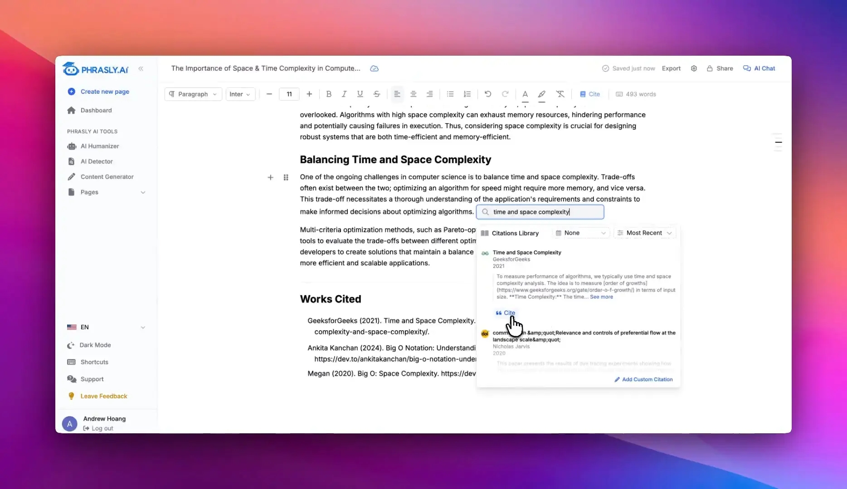Open the Paragraph style dropdown

193,94
